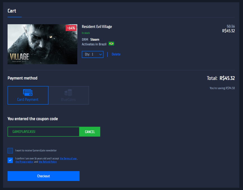
Task: Click the Activates in Brazil text
Action: pos(94,44)
